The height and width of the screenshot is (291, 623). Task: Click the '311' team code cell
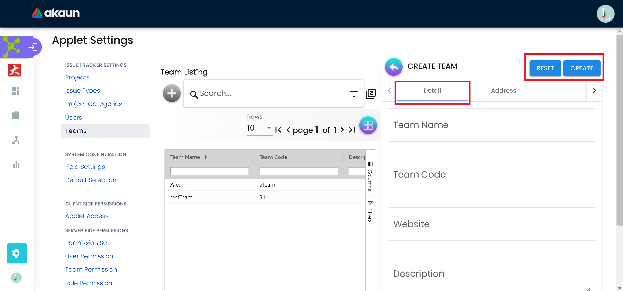tap(264, 197)
